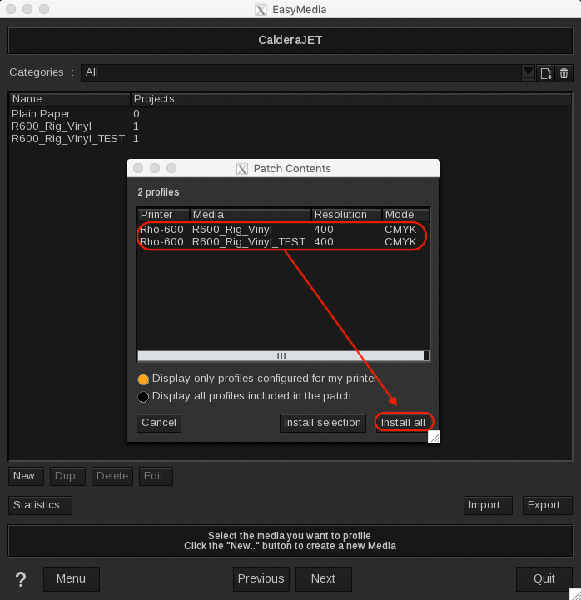Click the Export... button
The height and width of the screenshot is (600, 581).
(x=548, y=505)
